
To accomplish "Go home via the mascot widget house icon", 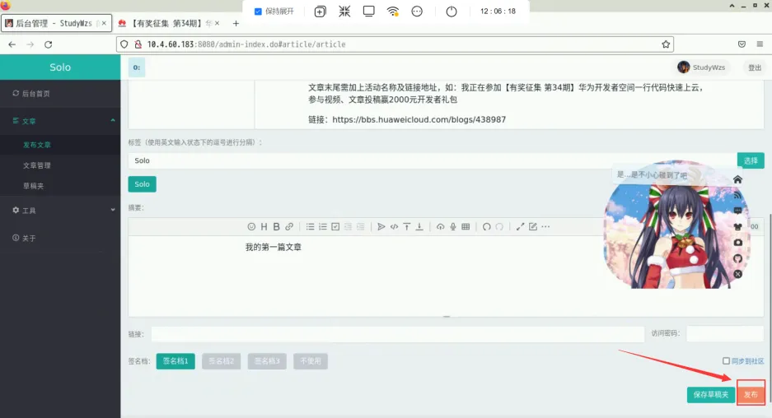I will 737,179.
